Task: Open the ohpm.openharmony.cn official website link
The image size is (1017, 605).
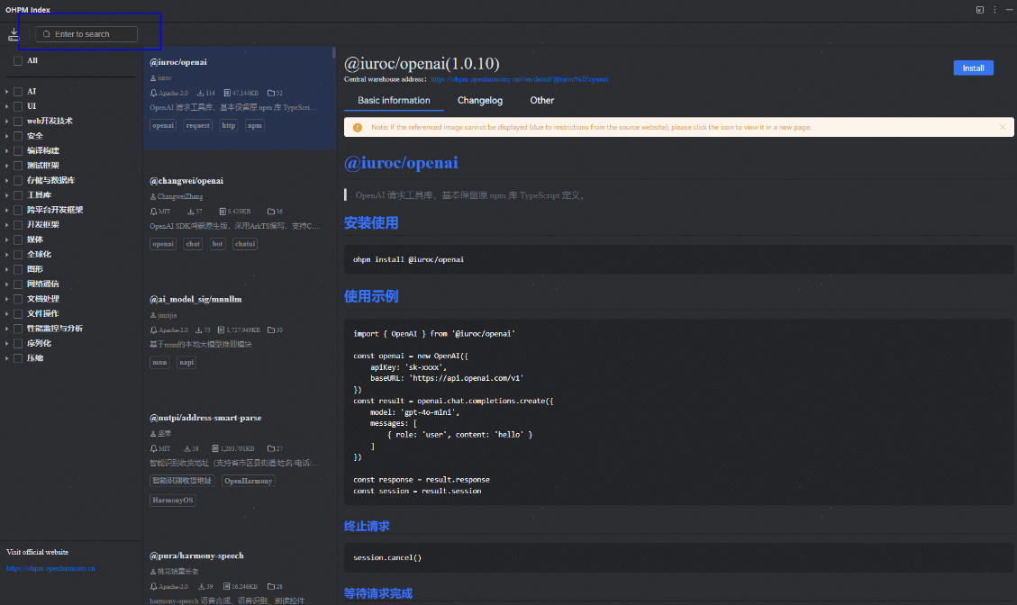Action: click(50, 568)
